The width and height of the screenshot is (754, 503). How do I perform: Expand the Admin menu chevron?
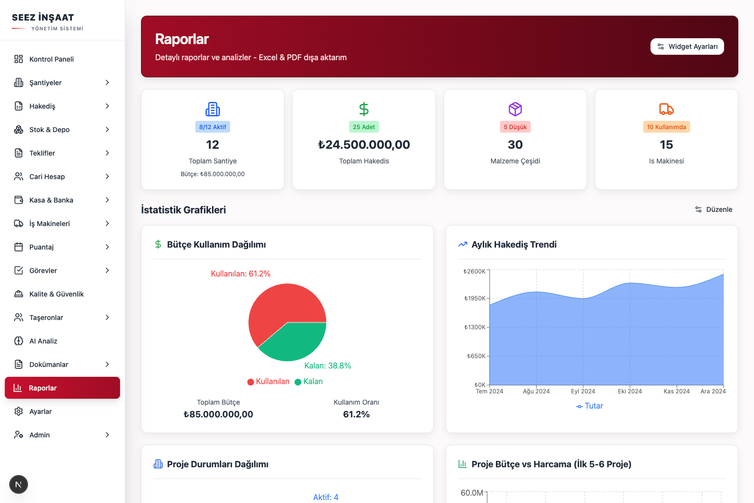[107, 435]
